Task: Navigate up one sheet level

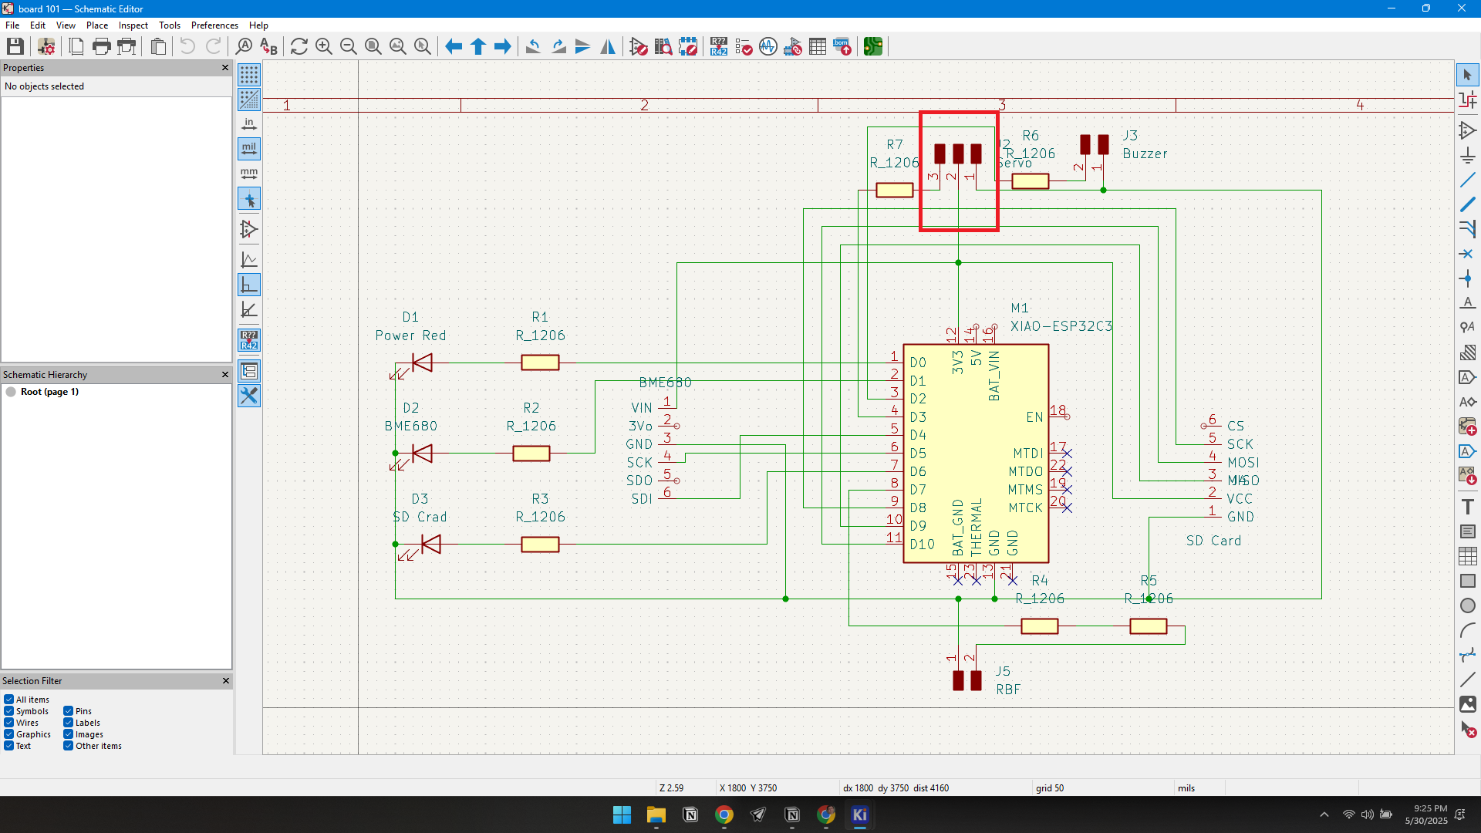Action: (x=478, y=47)
